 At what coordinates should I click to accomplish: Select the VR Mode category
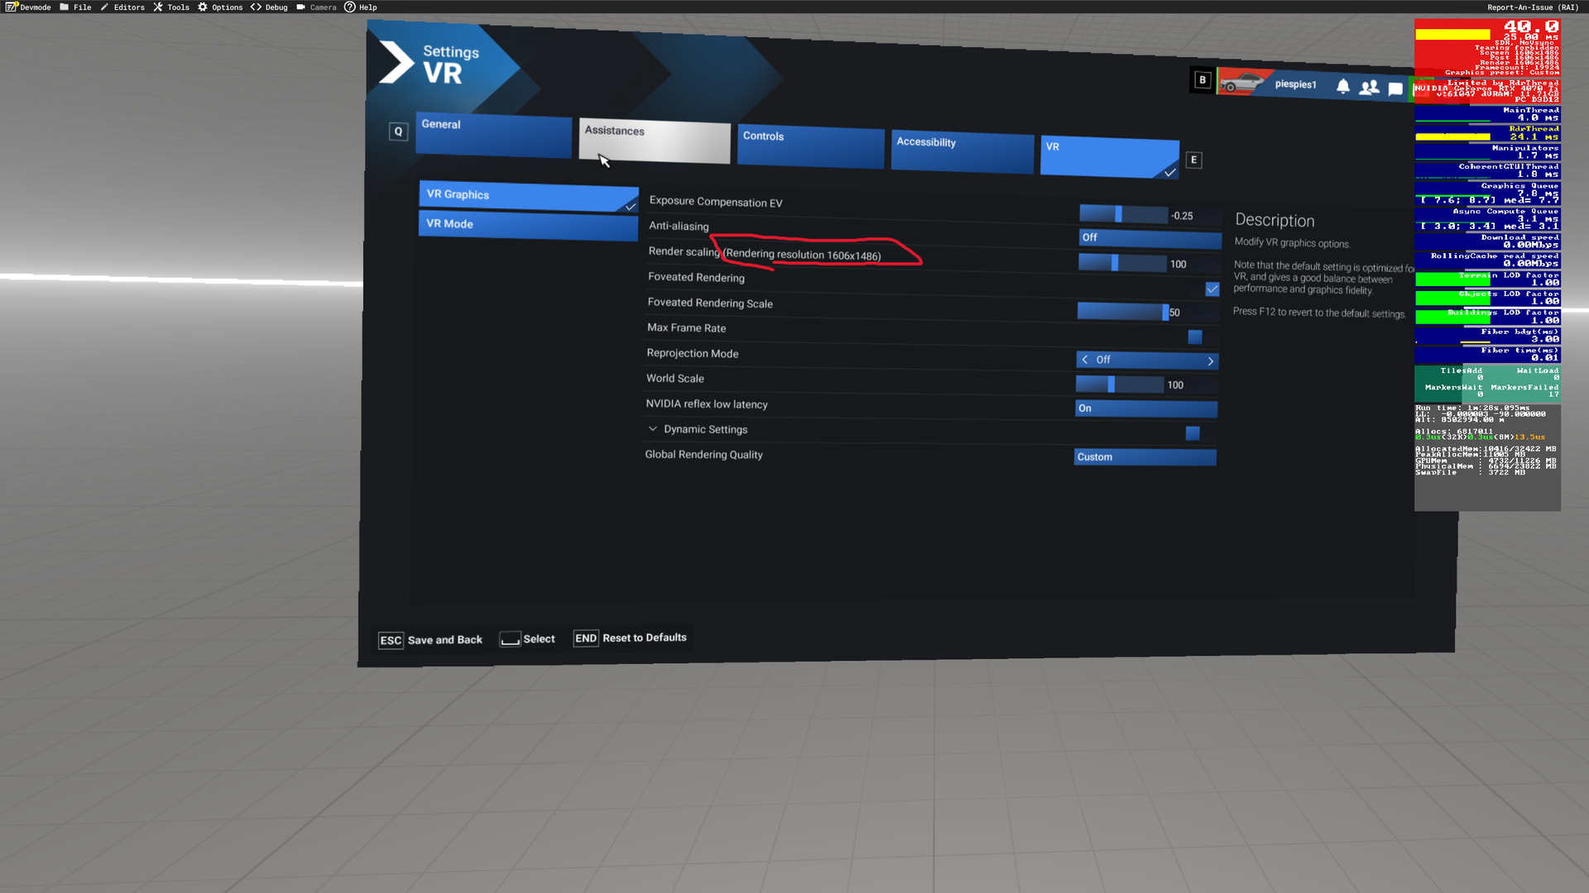coord(528,226)
